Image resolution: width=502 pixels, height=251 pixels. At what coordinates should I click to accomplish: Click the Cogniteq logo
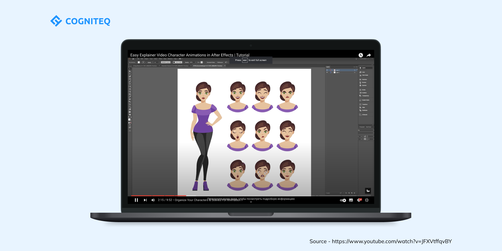80,21
